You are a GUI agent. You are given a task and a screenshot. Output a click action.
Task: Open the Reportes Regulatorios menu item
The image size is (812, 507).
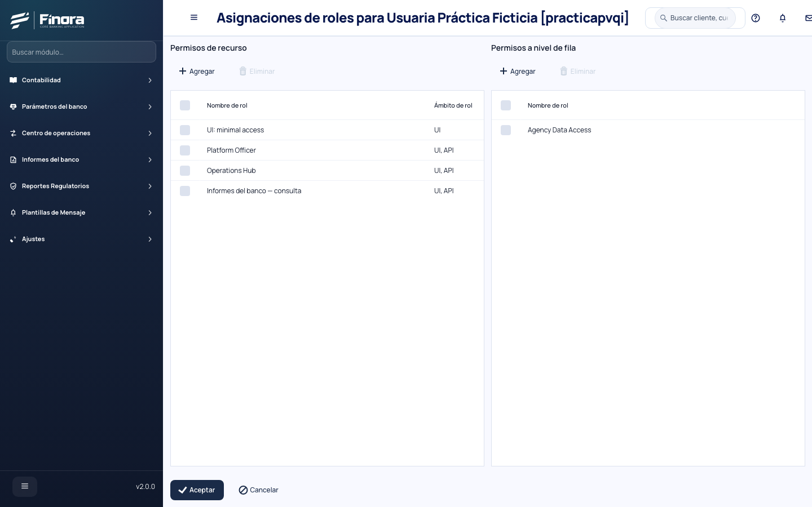(x=81, y=186)
